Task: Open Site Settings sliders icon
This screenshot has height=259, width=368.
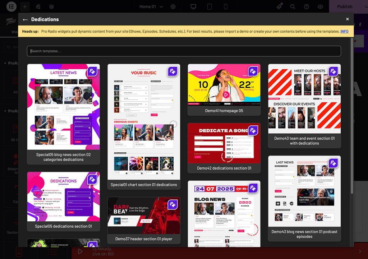Action: (x=38, y=6)
